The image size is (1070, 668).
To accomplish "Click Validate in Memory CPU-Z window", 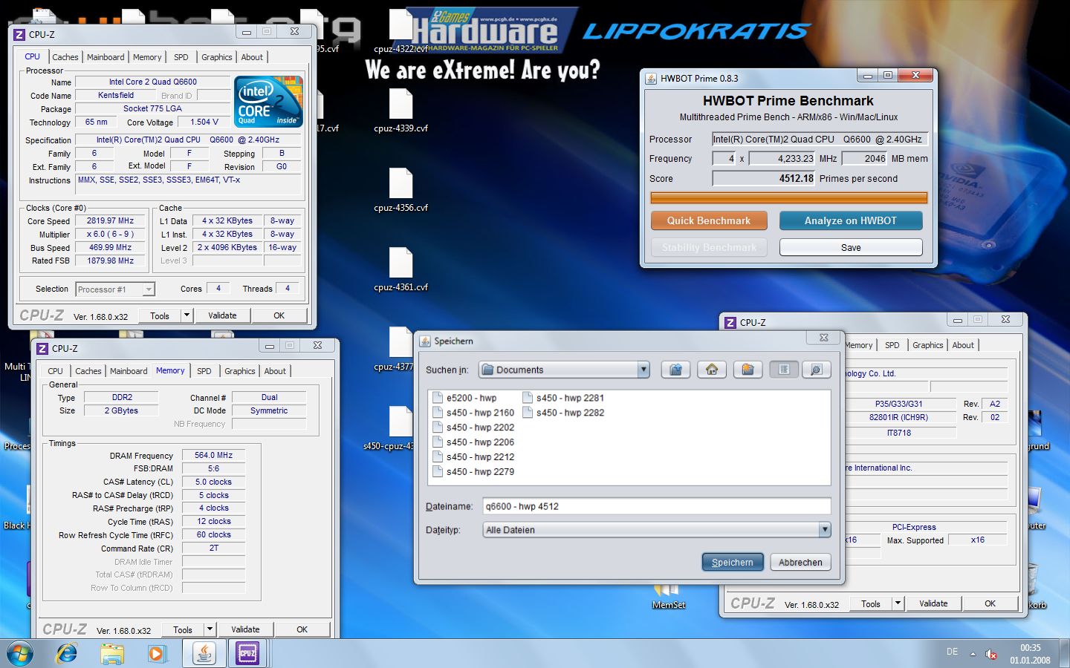I will (x=245, y=629).
